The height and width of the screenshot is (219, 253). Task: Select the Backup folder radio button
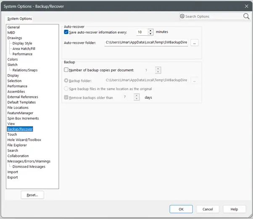[66, 80]
